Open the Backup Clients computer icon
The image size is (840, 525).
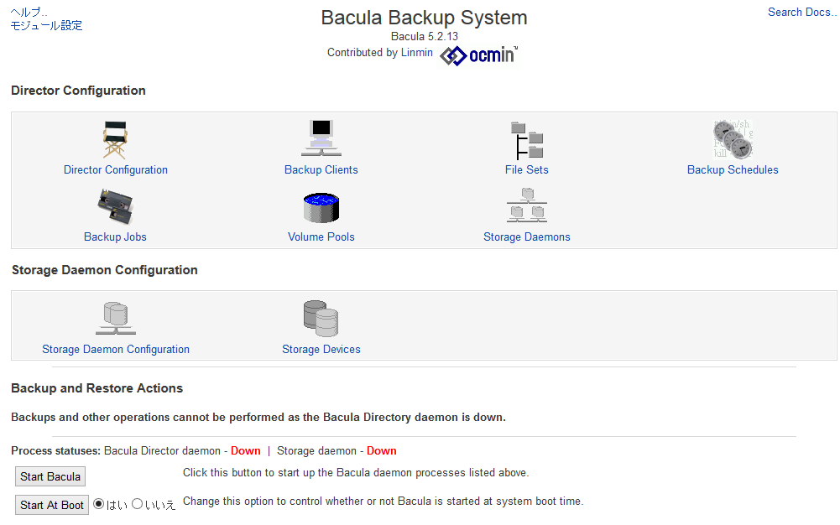[321, 138]
